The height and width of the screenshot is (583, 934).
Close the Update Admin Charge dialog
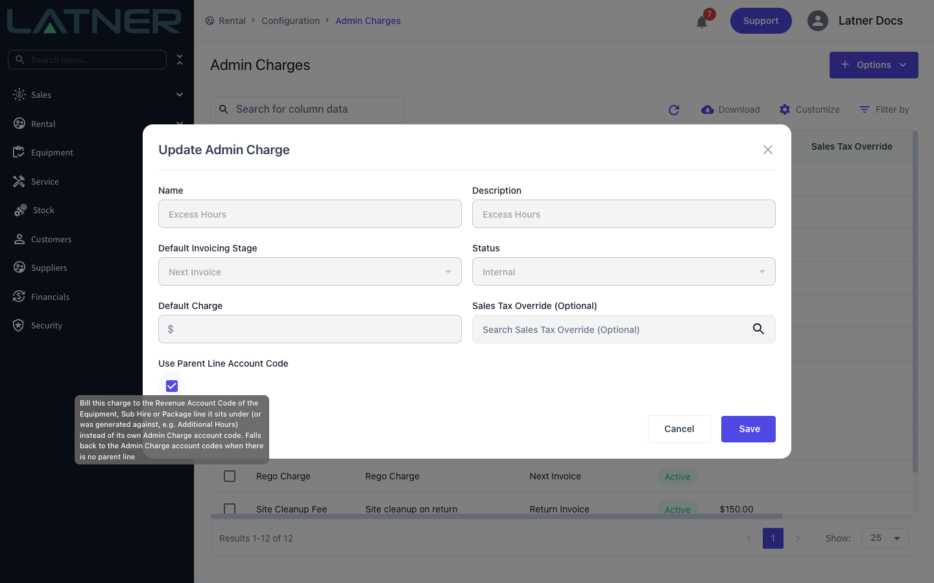pos(768,150)
